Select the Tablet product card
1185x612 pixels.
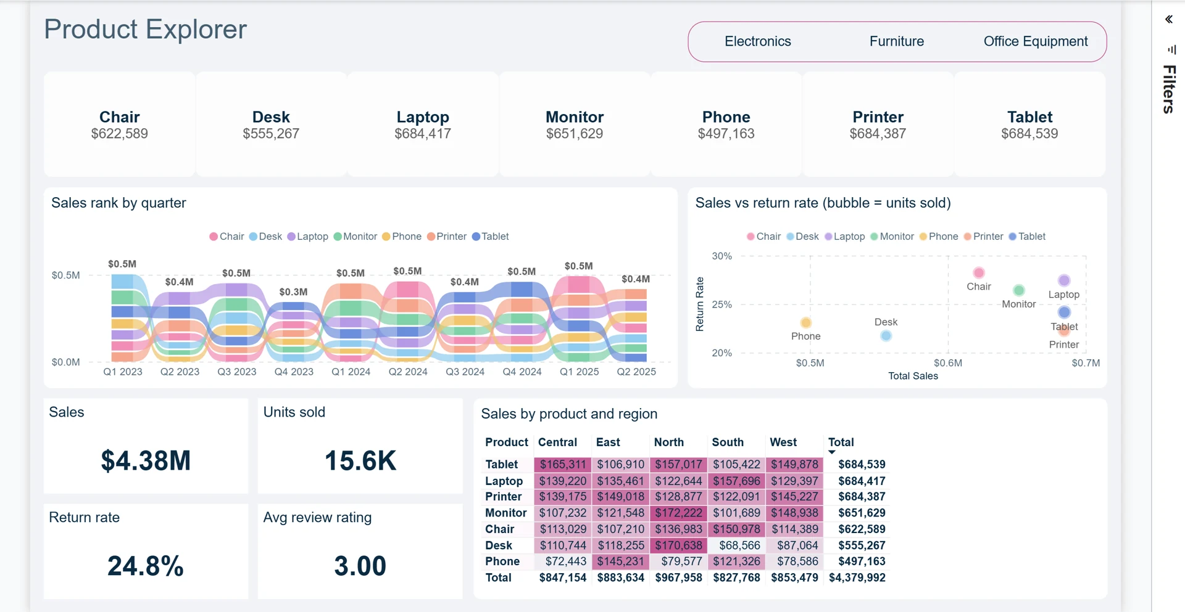[x=1029, y=124]
